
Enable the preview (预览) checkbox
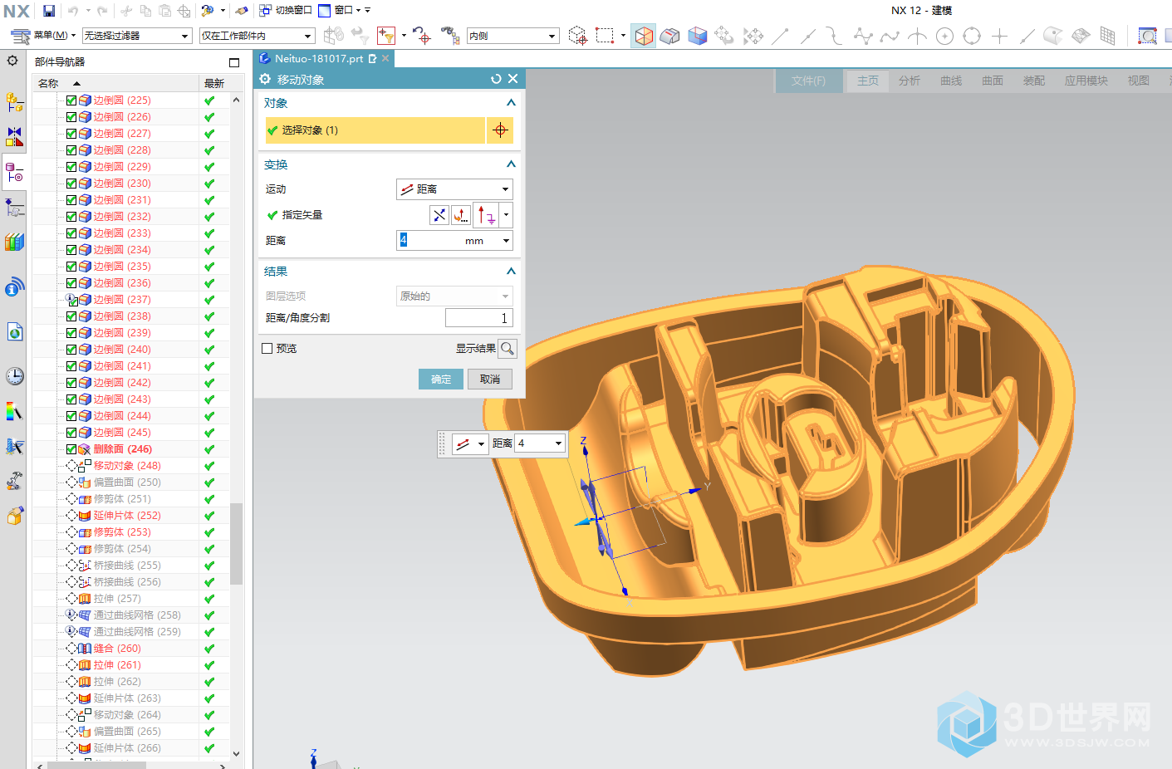267,349
